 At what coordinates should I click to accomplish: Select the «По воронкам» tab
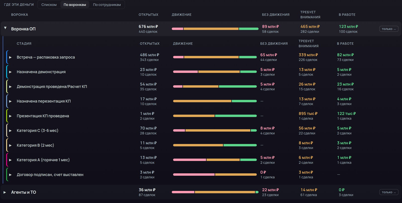[75, 5]
